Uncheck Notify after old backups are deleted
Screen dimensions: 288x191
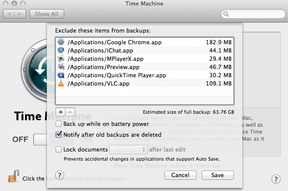[59, 135]
